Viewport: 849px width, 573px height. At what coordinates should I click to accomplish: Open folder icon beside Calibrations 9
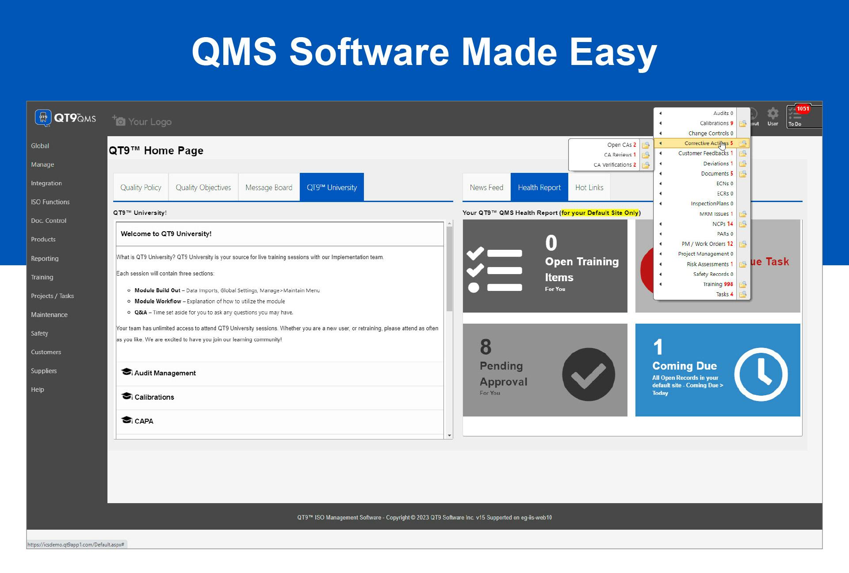[x=743, y=124]
